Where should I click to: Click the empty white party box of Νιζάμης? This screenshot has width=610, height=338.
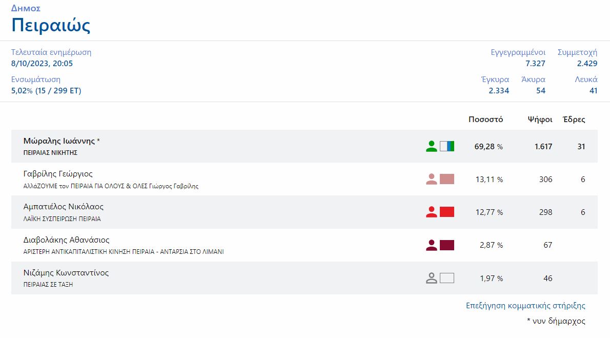[447, 278]
